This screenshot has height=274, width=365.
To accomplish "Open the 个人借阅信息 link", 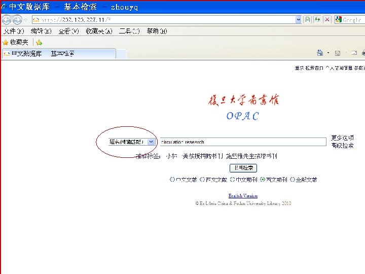I will (x=339, y=68).
